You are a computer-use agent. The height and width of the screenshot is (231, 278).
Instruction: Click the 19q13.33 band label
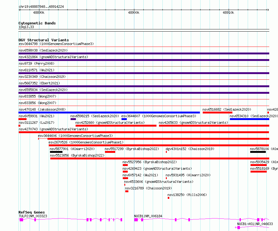tap(26, 27)
